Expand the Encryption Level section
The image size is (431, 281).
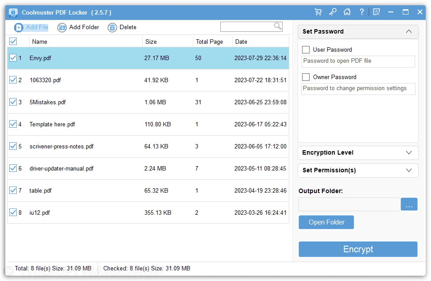click(409, 152)
